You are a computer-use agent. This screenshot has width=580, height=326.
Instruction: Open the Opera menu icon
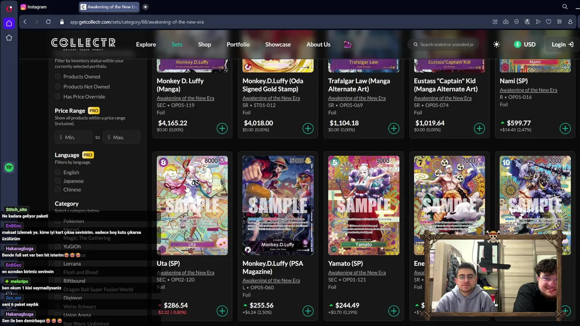tap(9, 9)
